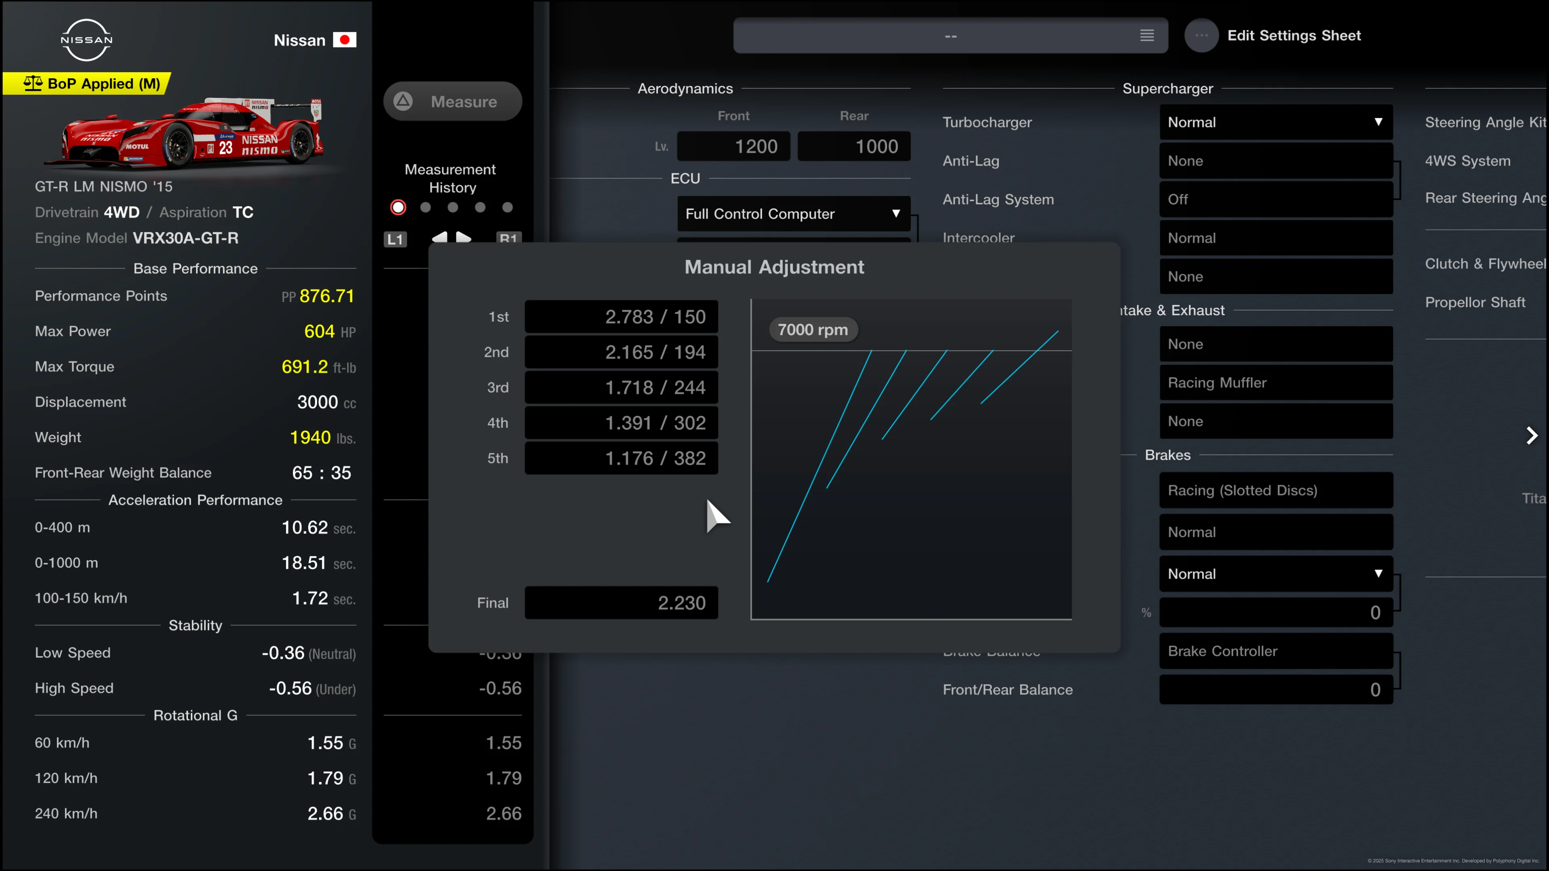
Task: Select the Brake Controller field
Action: pos(1276,651)
